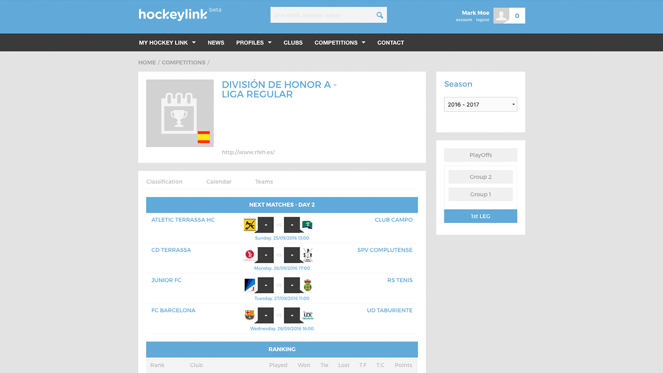The width and height of the screenshot is (663, 373).
Task: Open the News menu item
Action: pos(216,42)
